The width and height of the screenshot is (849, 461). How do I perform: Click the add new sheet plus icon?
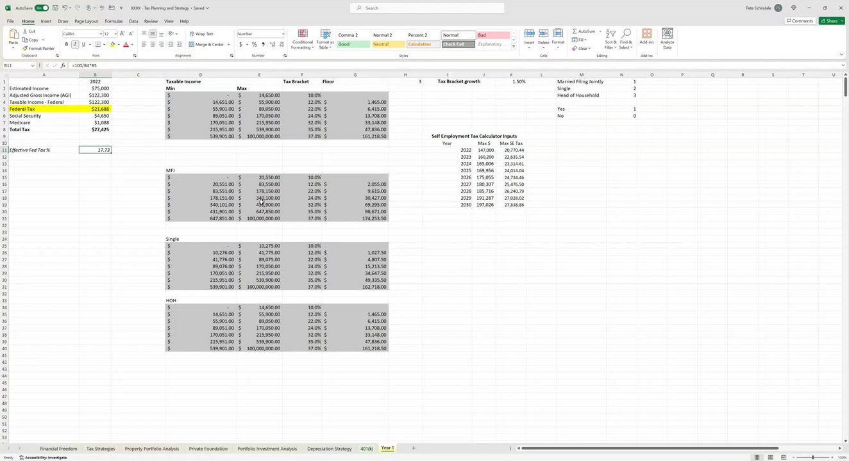coord(413,448)
